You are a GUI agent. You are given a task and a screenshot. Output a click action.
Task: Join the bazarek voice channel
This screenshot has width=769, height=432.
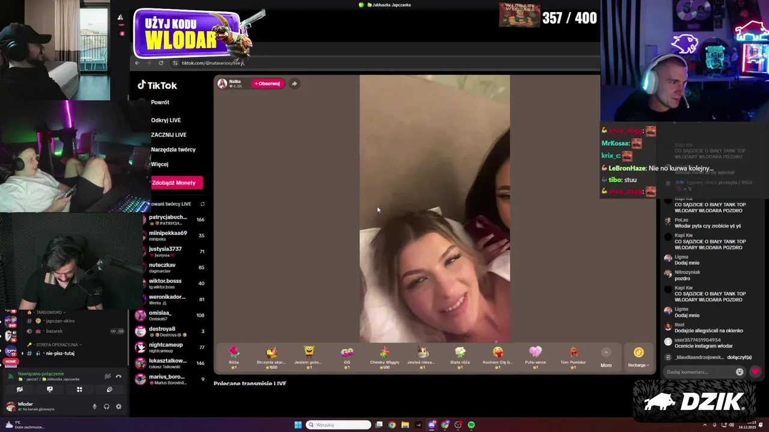point(54,331)
